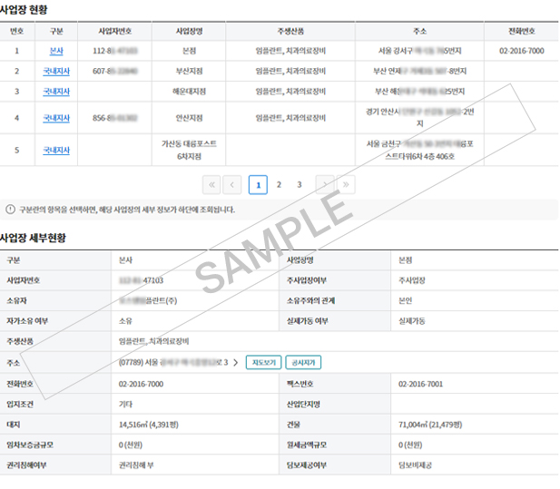Click the 사업장명 column header
The image size is (560, 489).
point(189,31)
